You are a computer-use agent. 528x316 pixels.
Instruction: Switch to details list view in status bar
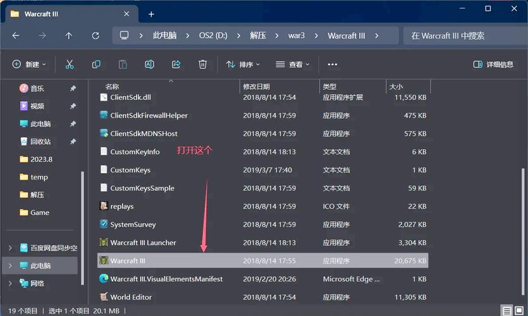coord(507,311)
